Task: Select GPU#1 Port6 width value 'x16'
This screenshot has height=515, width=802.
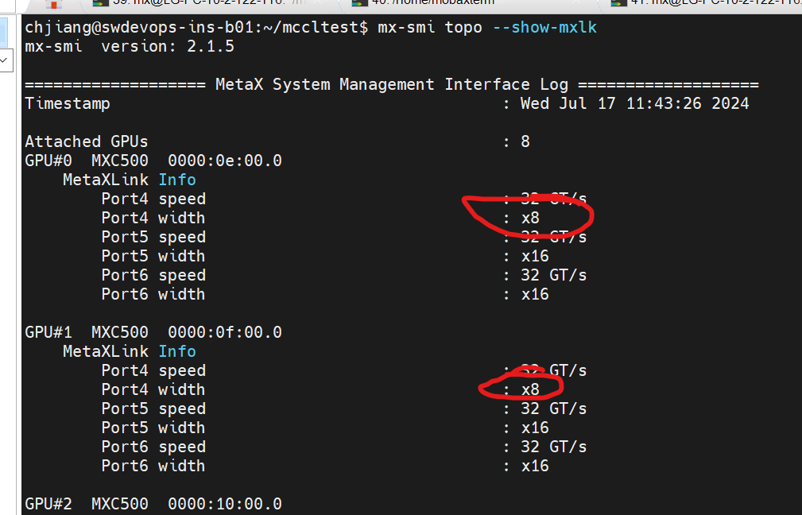Action: (535, 466)
